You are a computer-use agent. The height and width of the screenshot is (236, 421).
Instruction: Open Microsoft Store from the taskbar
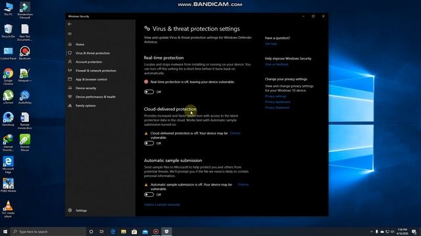click(134, 231)
